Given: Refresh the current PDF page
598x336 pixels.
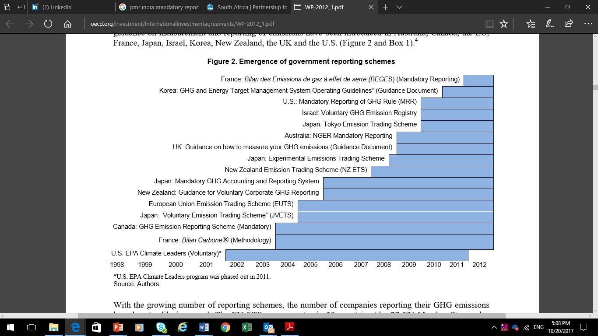Looking at the screenshot, I should pos(48,24).
